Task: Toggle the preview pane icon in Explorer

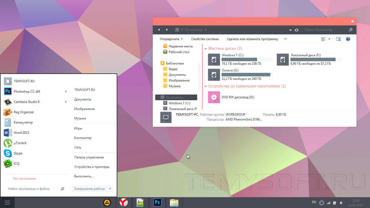Action: (x=338, y=39)
